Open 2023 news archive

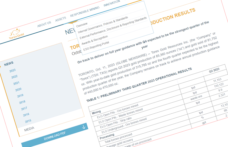pos(12,71)
